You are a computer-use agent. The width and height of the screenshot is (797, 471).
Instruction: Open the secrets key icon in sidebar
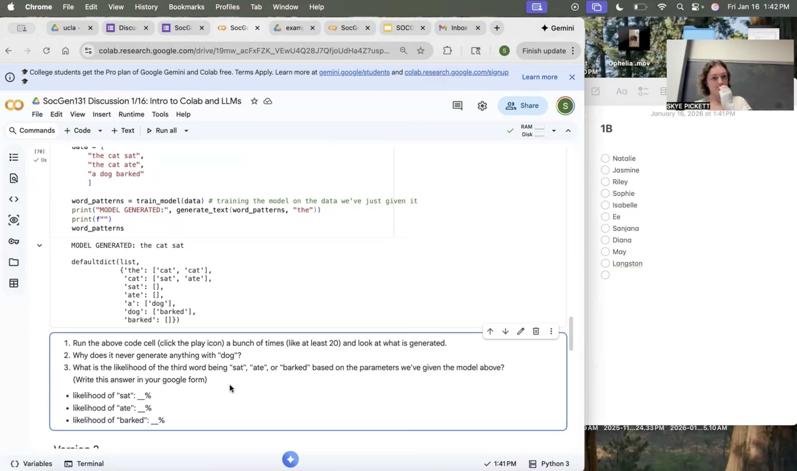coord(14,241)
